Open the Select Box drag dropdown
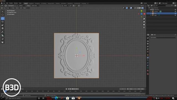The height and width of the screenshot is (100, 177). (35, 6)
